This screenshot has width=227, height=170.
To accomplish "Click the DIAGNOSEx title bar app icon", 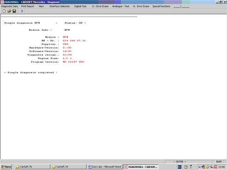I will 2,2.
